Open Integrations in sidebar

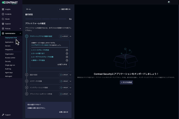point(9,49)
